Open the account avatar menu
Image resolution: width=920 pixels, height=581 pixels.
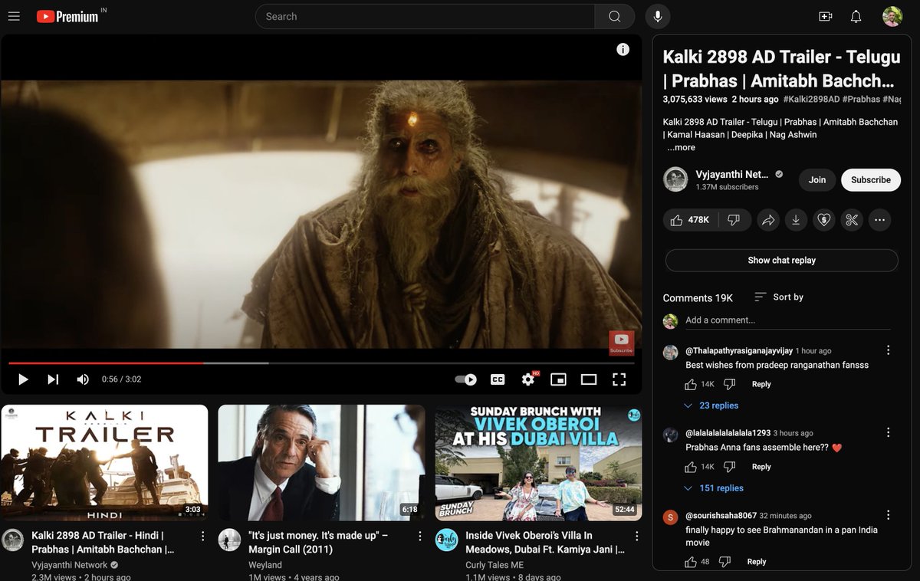pyautogui.click(x=892, y=16)
